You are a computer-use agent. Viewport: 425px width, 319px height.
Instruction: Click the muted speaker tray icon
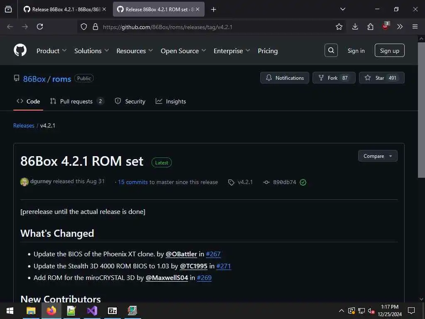(x=371, y=311)
